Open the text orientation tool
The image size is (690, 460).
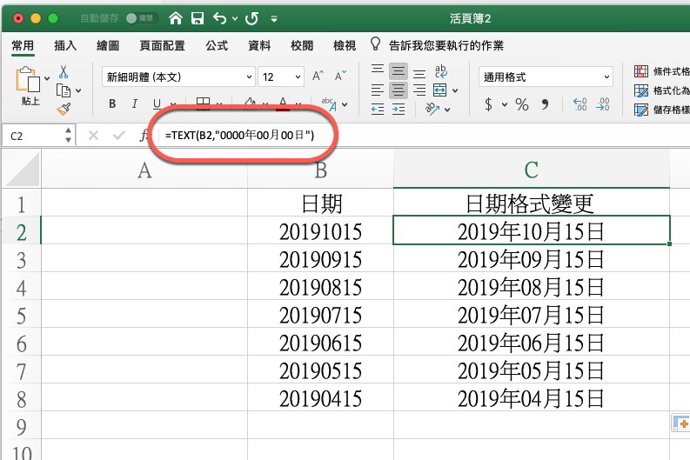432,108
